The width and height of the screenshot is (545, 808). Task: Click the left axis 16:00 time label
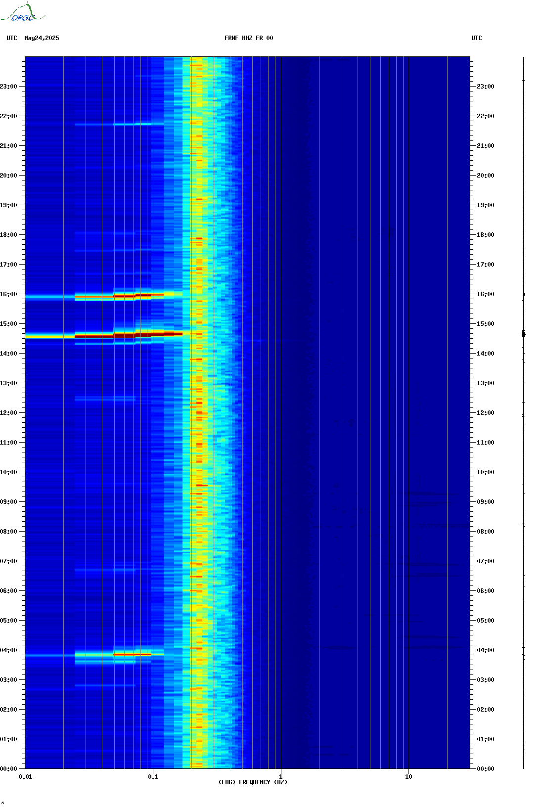[8, 294]
